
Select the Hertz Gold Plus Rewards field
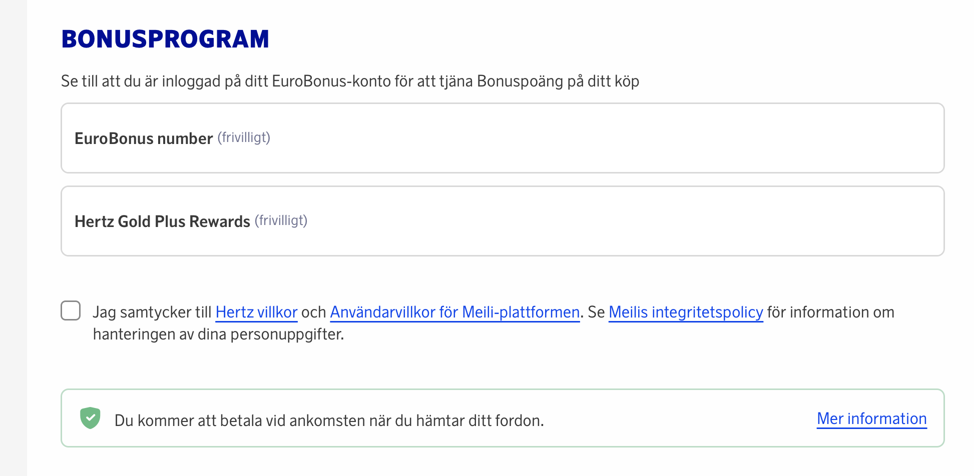[501, 220]
